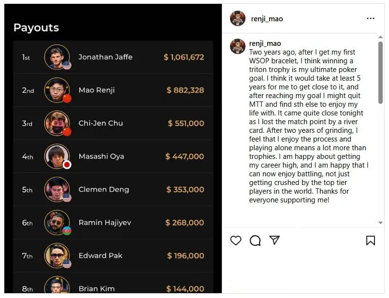The height and width of the screenshot is (298, 389).
Task: Click Jonathan Jaffe's player avatar
Action: [57, 57]
